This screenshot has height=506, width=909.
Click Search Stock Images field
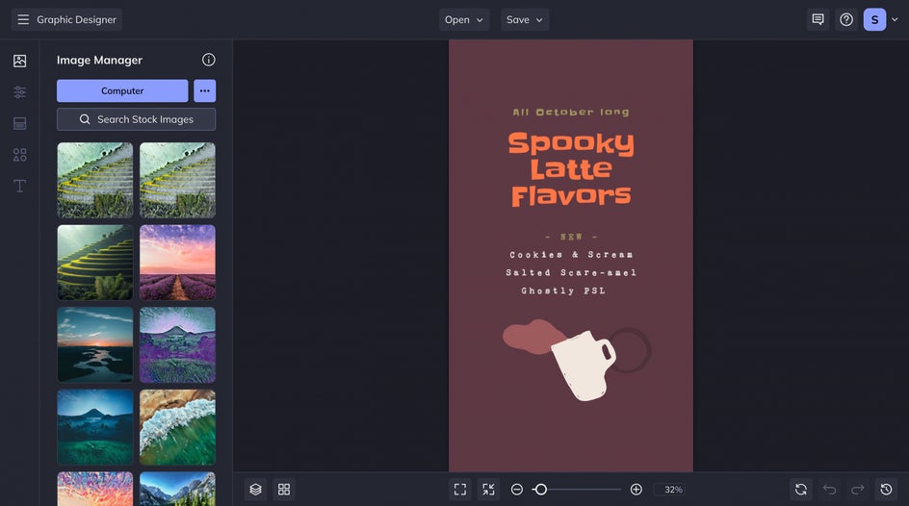pos(136,119)
